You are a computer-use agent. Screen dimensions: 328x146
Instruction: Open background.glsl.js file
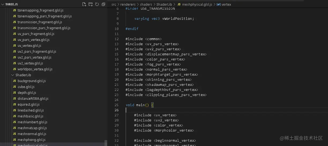32,81
